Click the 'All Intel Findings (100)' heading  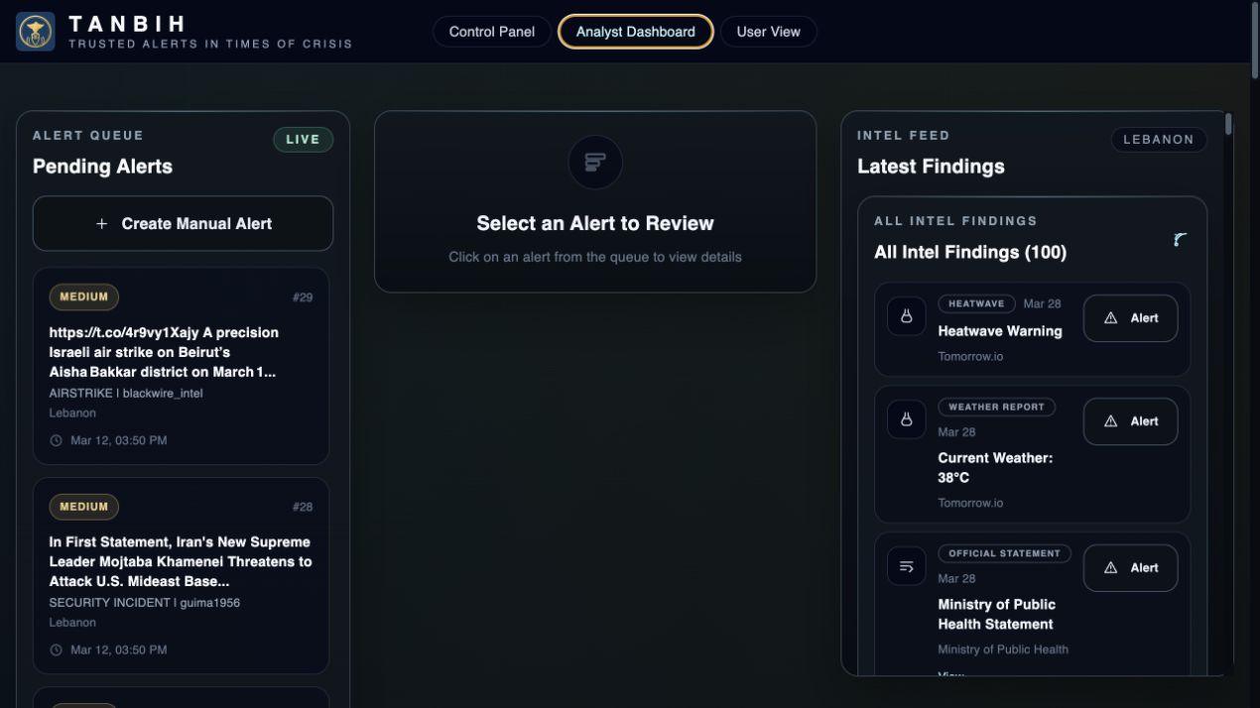point(970,253)
